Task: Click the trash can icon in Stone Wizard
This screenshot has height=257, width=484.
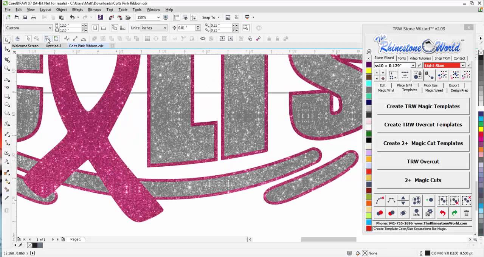Action: point(467,213)
